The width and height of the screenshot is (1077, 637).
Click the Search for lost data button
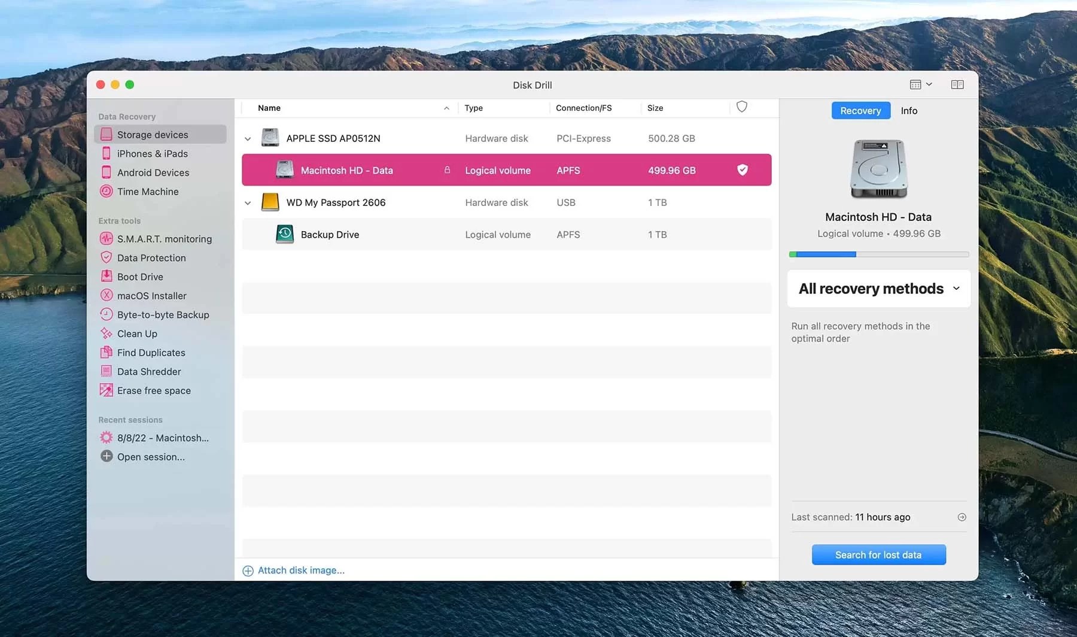[878, 554]
